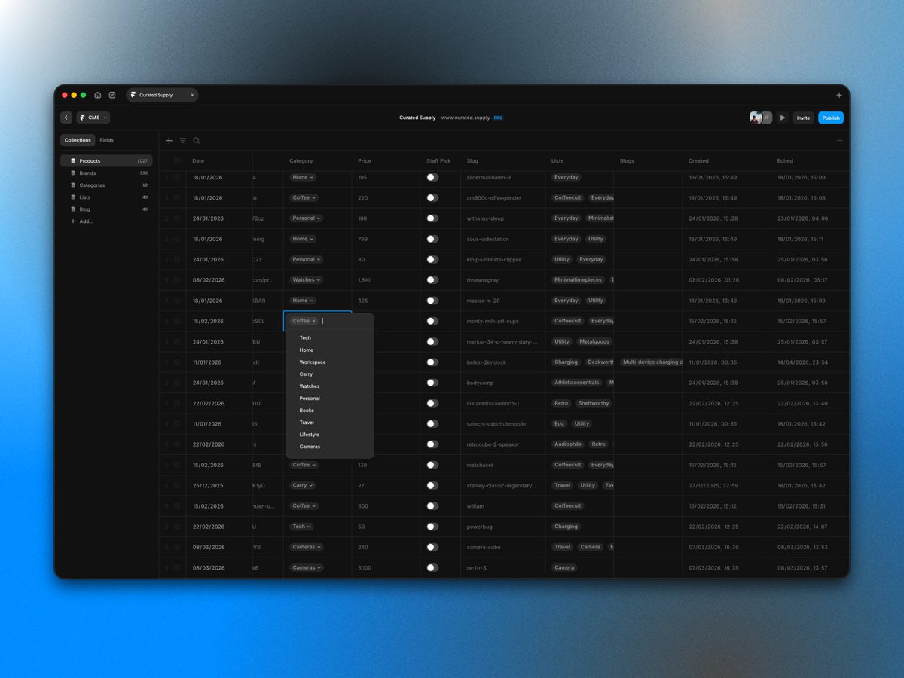This screenshot has height=678, width=904.
Task: Switch to the Collections tab
Action: click(x=78, y=140)
